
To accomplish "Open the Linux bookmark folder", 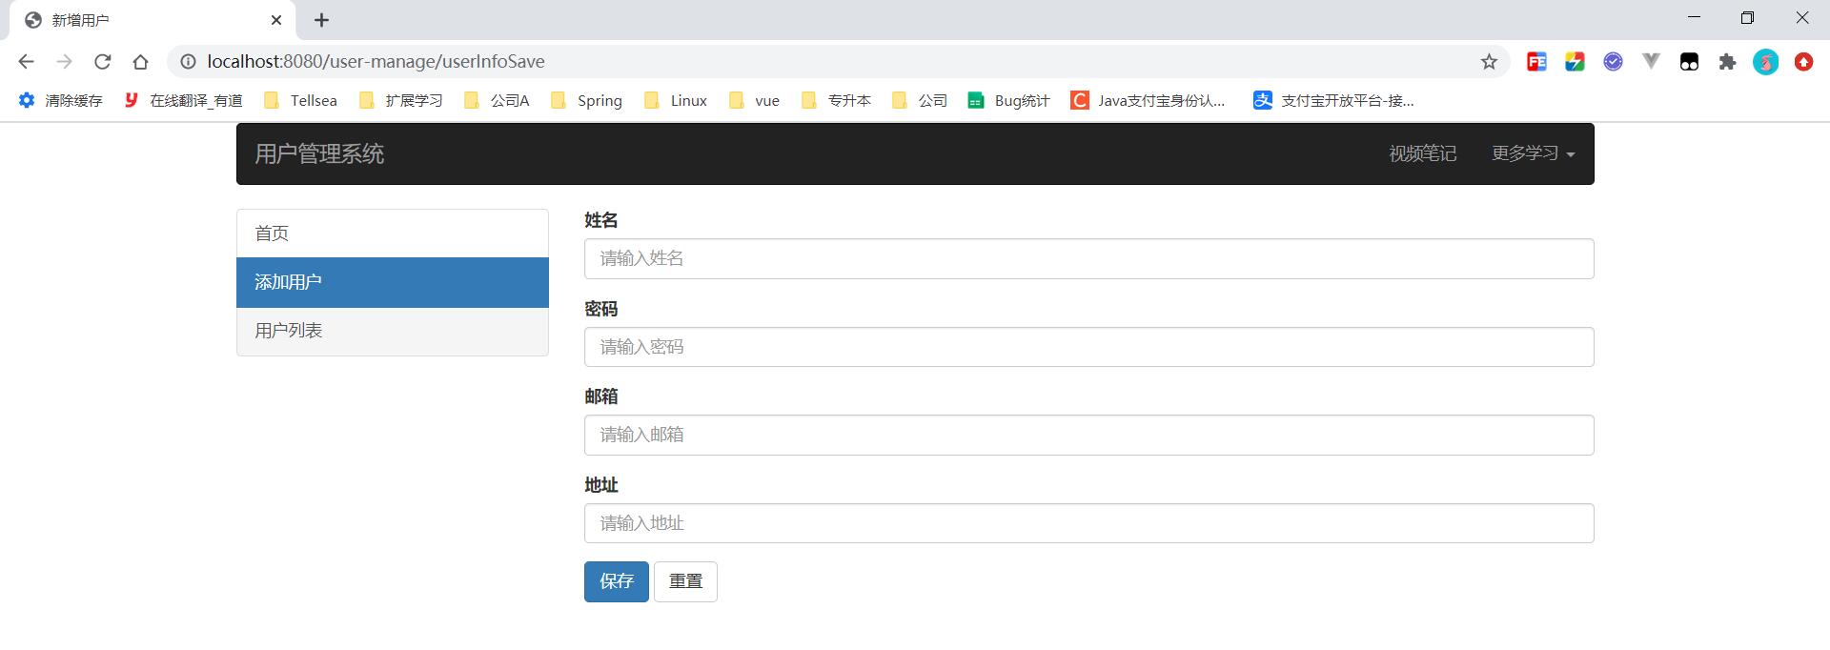I will (x=676, y=100).
